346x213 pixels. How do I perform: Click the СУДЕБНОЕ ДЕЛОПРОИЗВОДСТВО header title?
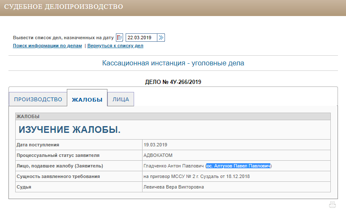click(x=64, y=7)
